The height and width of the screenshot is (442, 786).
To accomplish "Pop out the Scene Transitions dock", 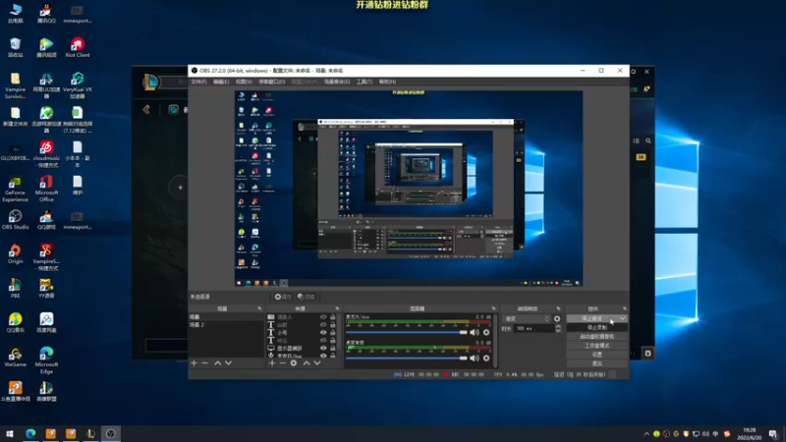I will click(558, 308).
